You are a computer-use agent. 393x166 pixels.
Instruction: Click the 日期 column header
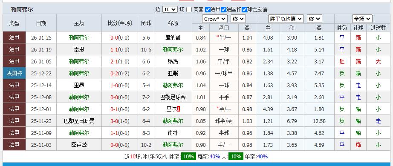point(41,23)
